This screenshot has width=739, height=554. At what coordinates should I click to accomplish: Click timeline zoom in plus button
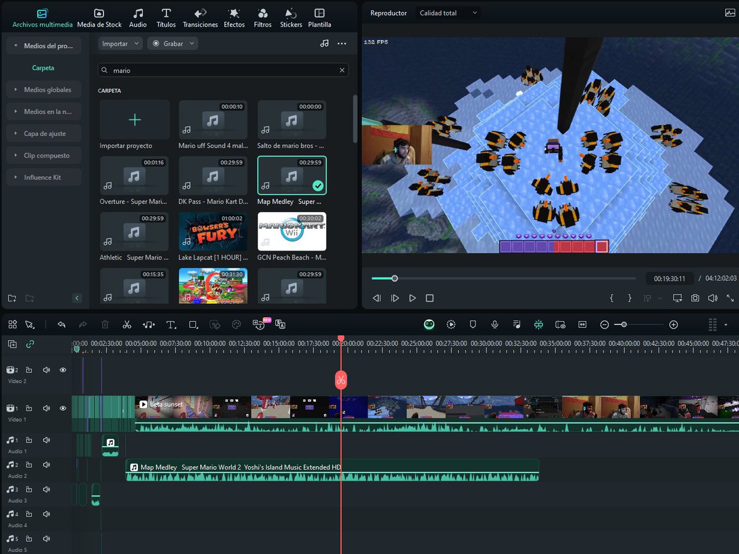pos(674,324)
